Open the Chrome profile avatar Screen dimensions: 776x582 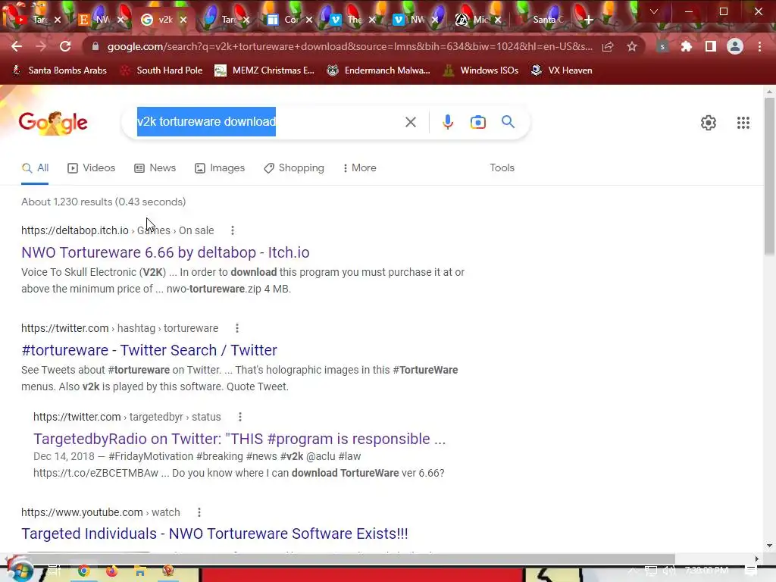[735, 46]
